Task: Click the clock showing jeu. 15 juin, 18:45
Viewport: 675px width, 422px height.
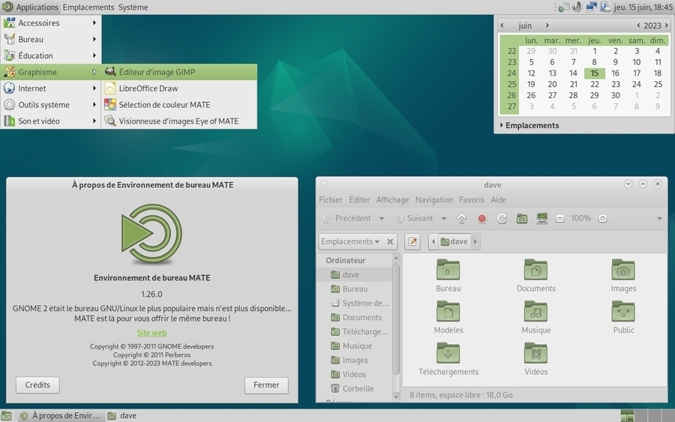Action: 643,7
